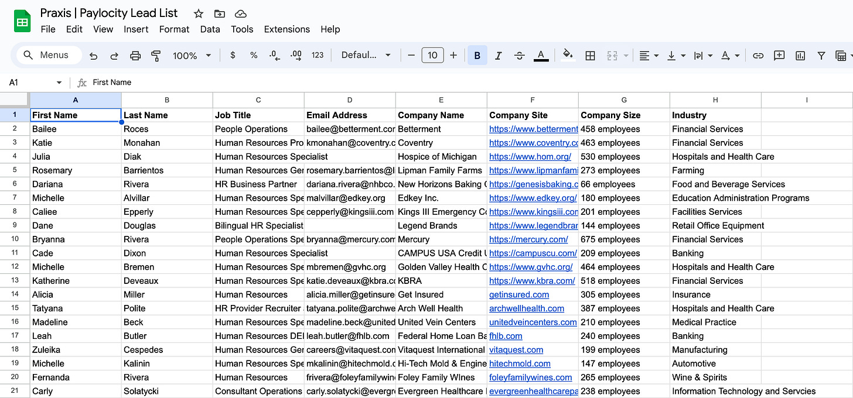The height and width of the screenshot is (398, 853).
Task: Open the archwellhealth.com link
Action: coord(527,308)
